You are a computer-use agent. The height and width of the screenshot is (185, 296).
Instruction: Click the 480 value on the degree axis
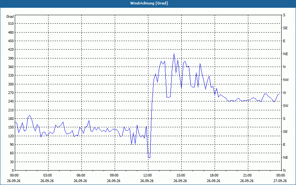coord(11,33)
